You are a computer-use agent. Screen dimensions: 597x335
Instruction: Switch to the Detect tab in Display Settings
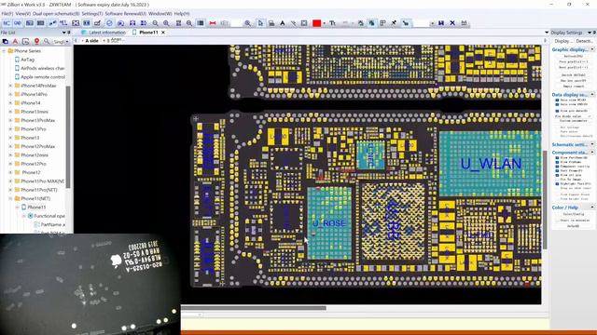tap(584, 41)
